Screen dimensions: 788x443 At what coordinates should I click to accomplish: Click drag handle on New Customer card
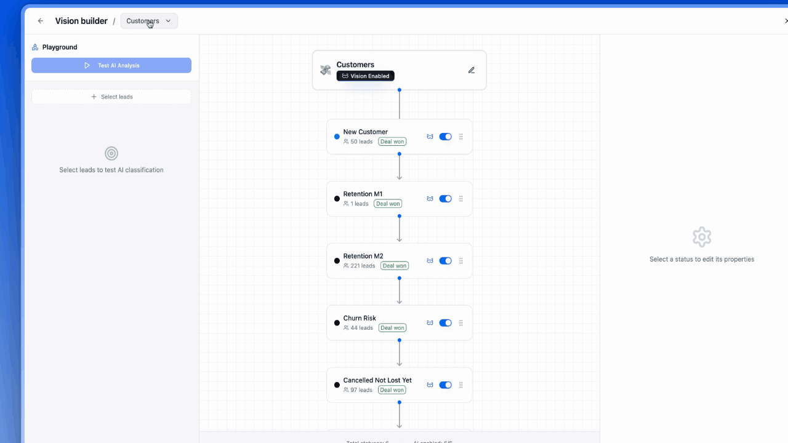pos(461,137)
